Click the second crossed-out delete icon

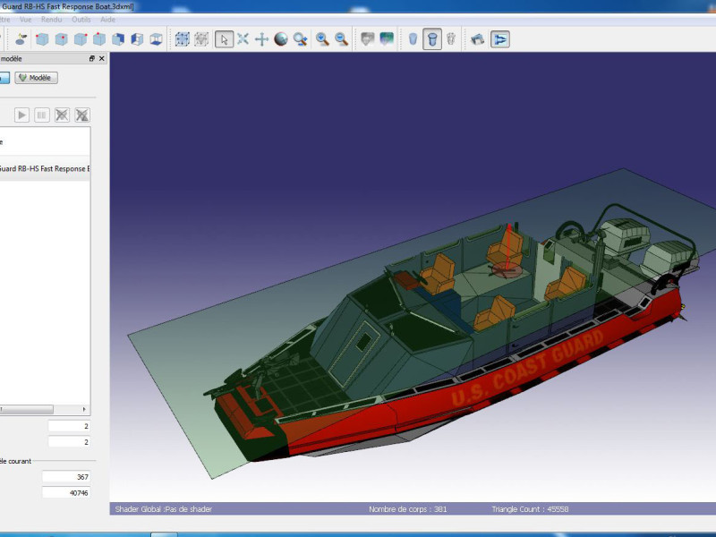click(x=82, y=115)
